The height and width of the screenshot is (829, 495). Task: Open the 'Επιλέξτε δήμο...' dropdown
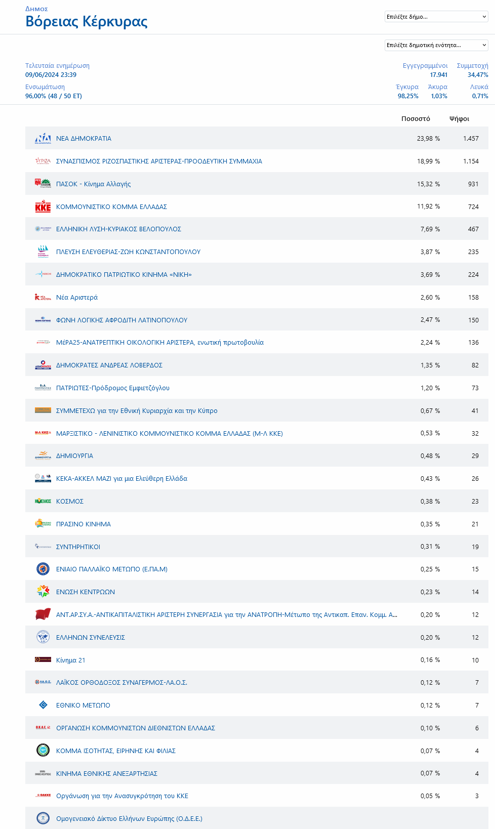(436, 17)
